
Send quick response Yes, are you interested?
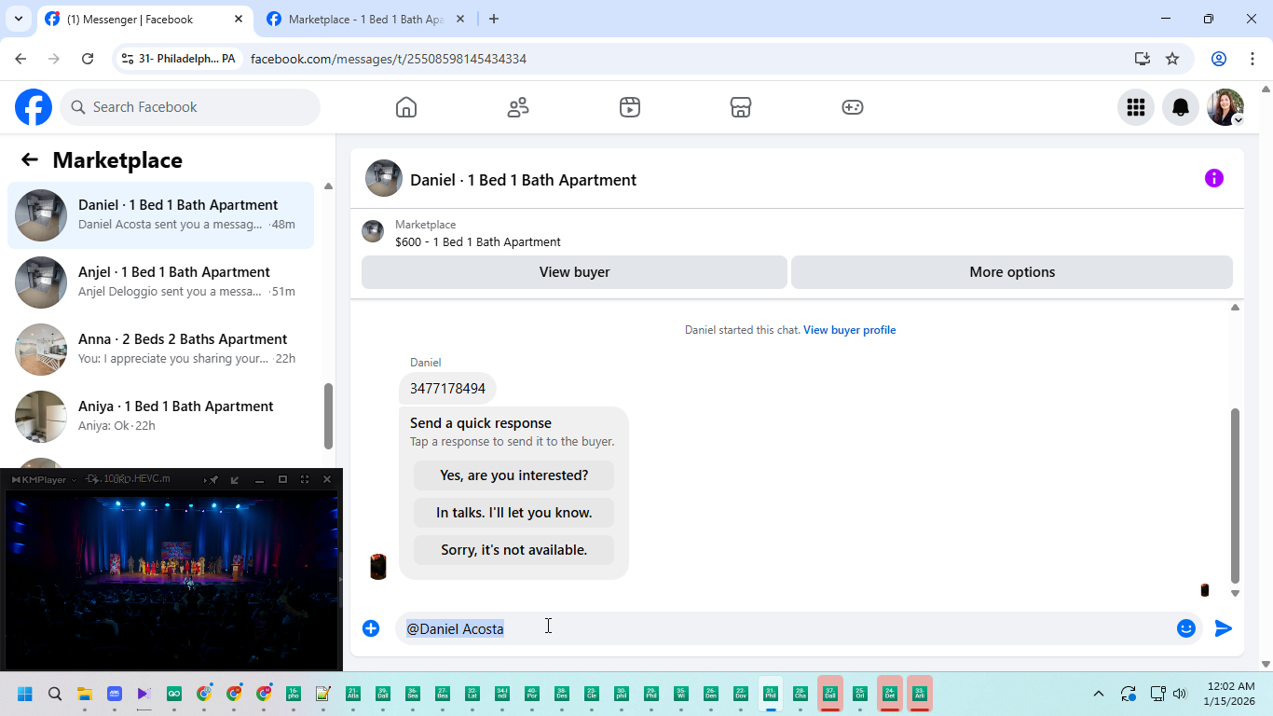pos(513,475)
